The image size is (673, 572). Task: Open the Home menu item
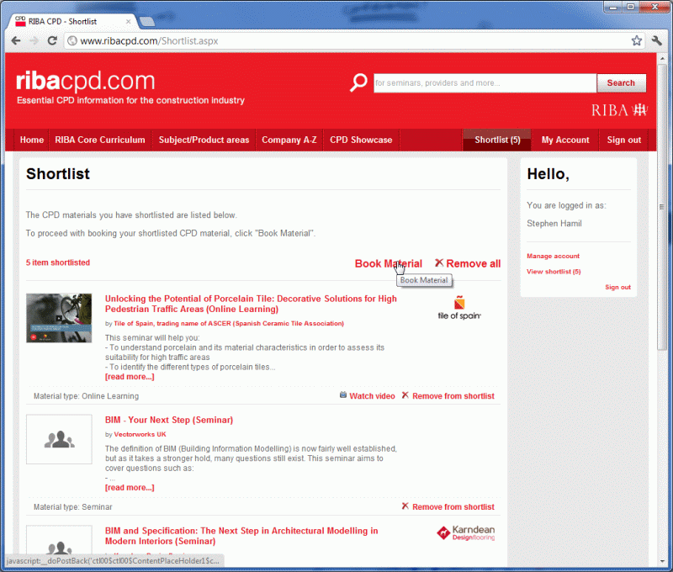point(32,140)
